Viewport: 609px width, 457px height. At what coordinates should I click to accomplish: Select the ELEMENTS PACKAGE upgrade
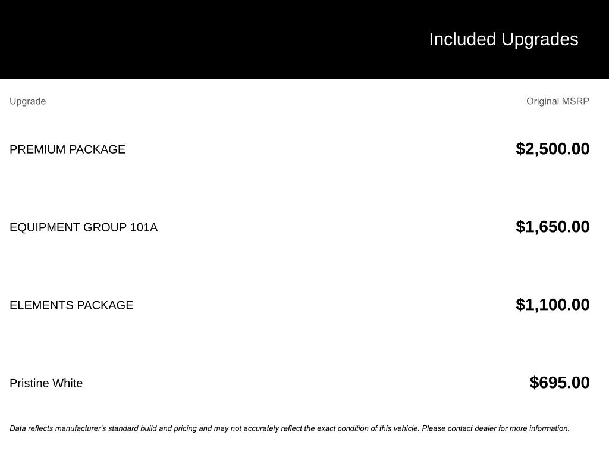[71, 305]
